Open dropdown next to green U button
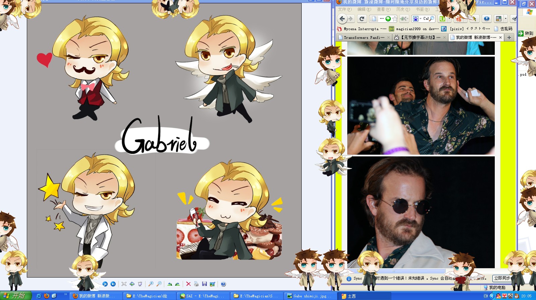This screenshot has width=536, height=300. click(449, 19)
